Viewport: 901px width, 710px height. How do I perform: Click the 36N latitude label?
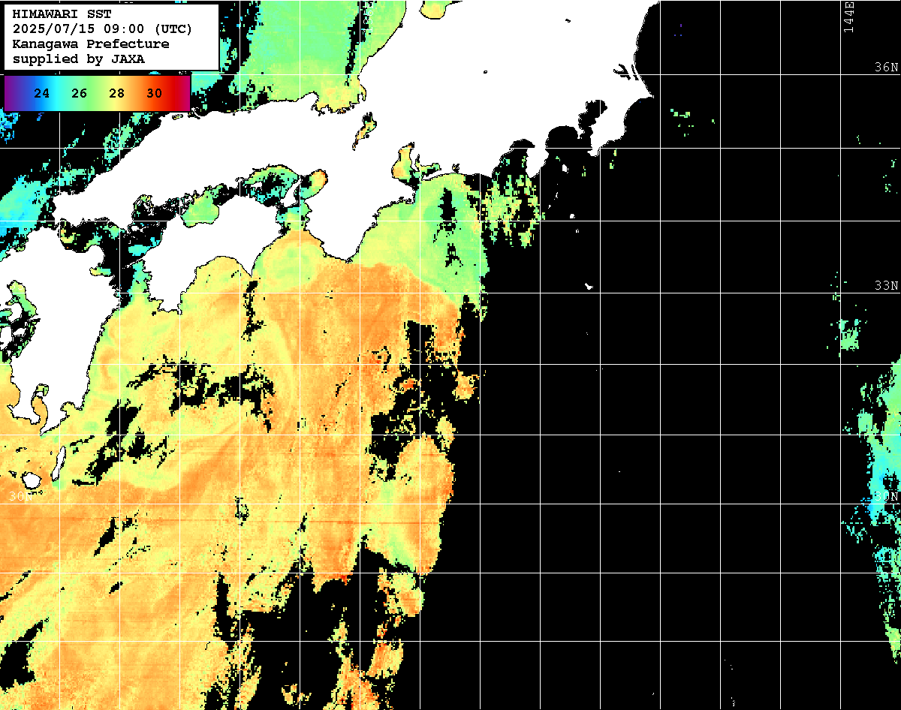(x=887, y=68)
